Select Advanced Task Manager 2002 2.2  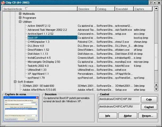47,30
